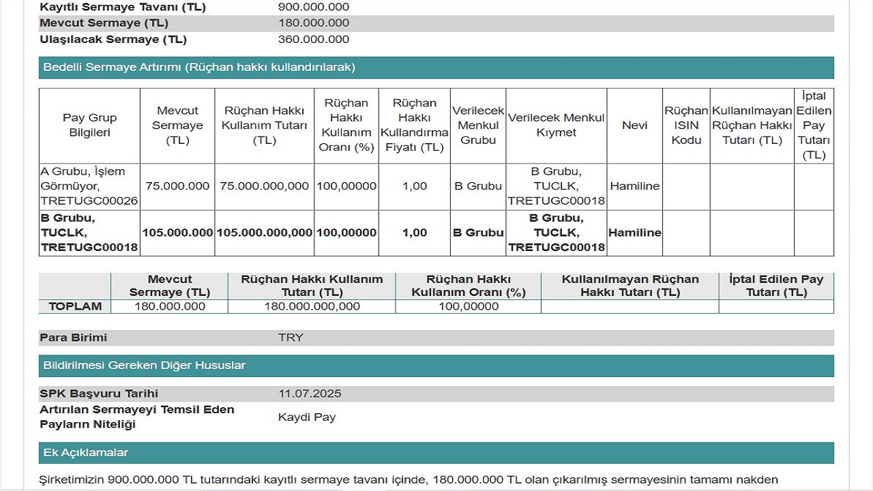Click the 75.000.000,000 rüçhan usage amount cell

tap(264, 186)
